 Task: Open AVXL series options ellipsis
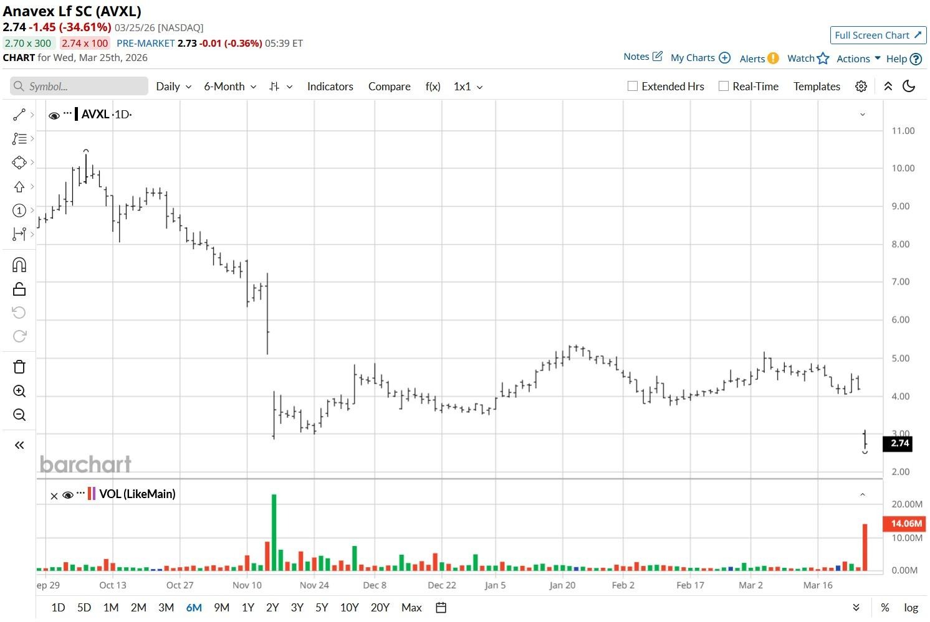click(x=67, y=113)
